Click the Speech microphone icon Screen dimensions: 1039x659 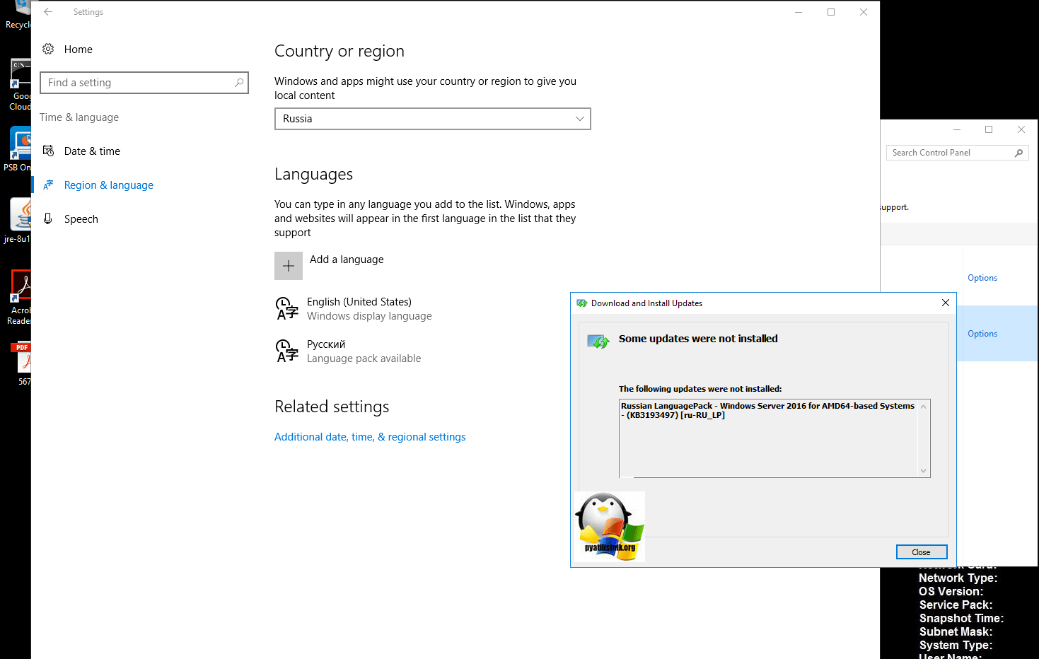[48, 219]
